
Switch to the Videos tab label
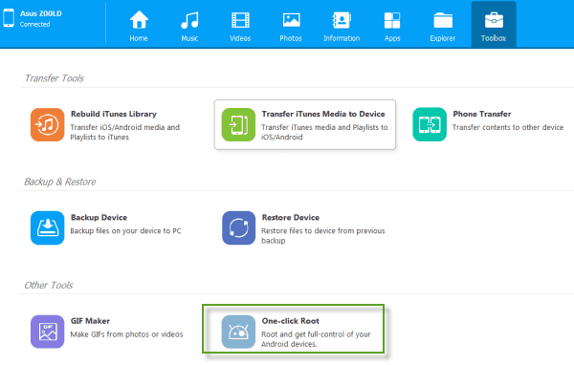240,38
